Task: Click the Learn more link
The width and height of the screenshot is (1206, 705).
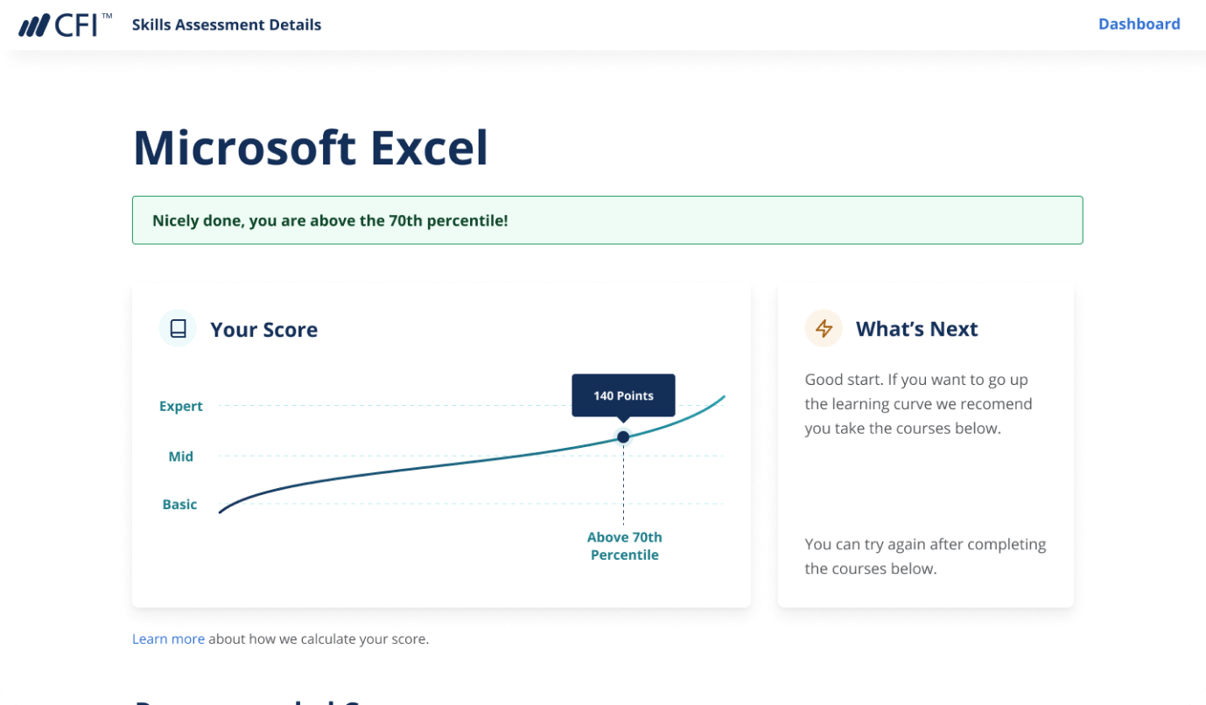Action: tap(168, 639)
